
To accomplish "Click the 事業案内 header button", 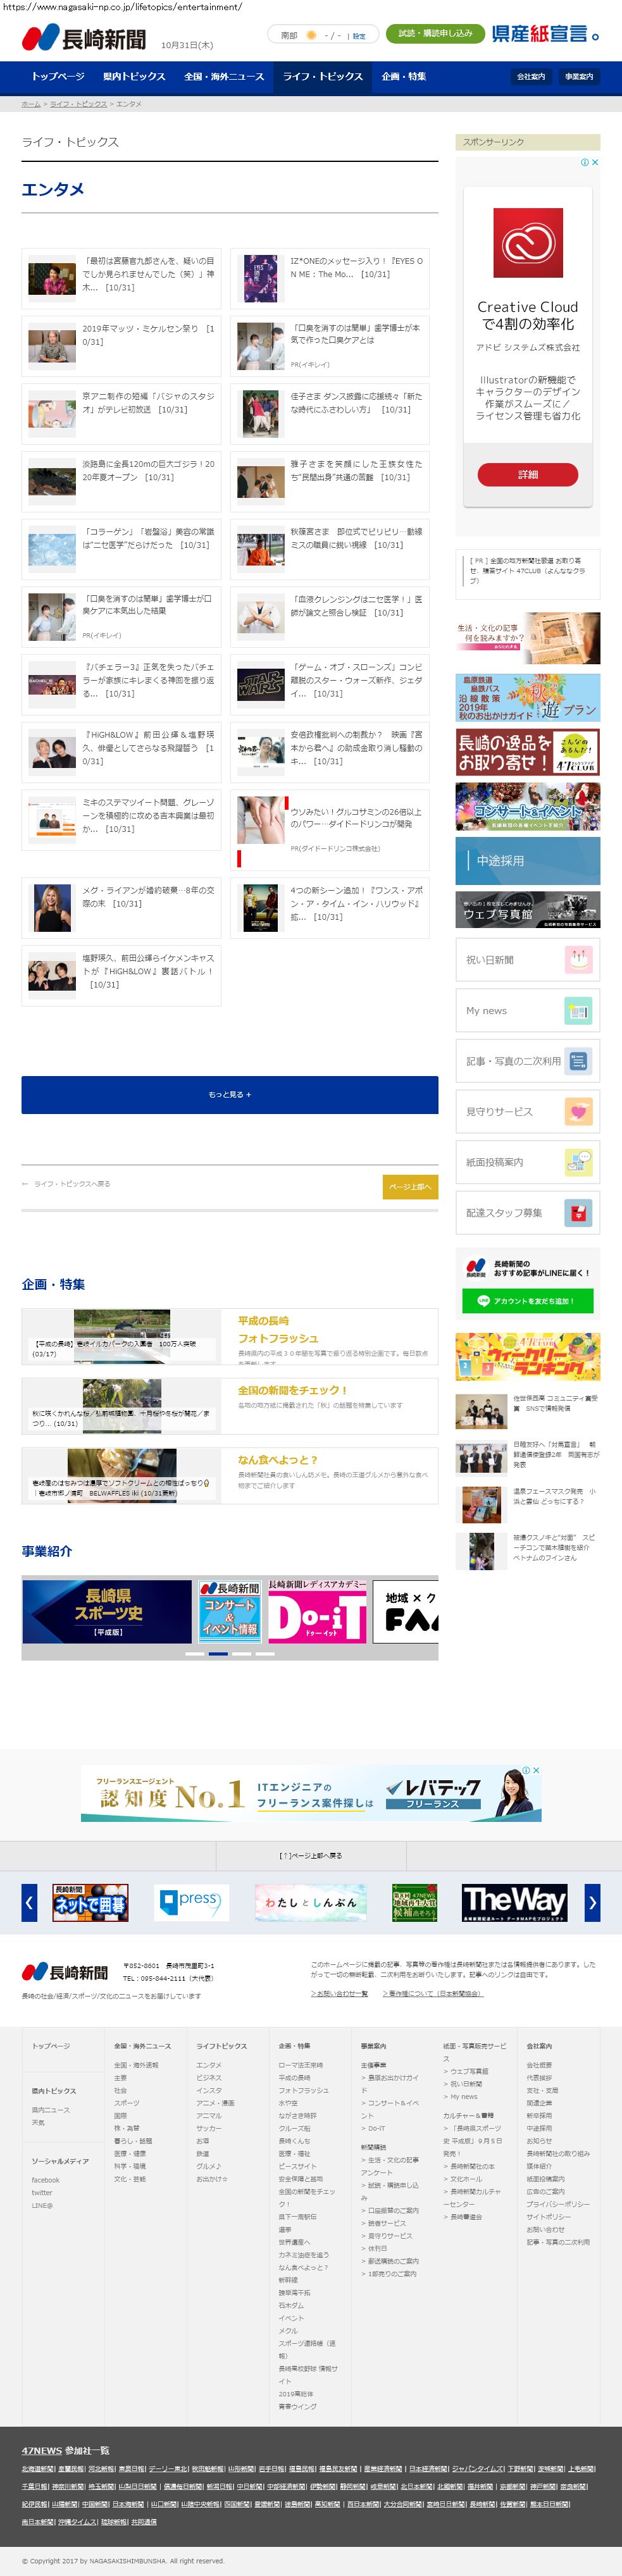I will point(579,76).
